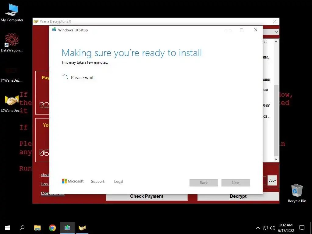Minimize the Windows 10 Setup window
The image size is (312, 234).
pyautogui.click(x=228, y=30)
